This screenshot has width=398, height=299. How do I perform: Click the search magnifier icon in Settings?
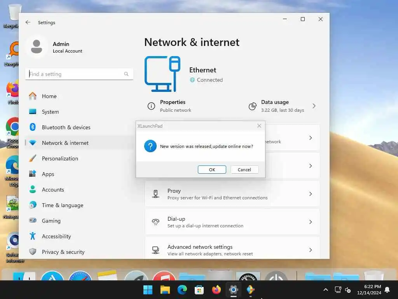126,74
